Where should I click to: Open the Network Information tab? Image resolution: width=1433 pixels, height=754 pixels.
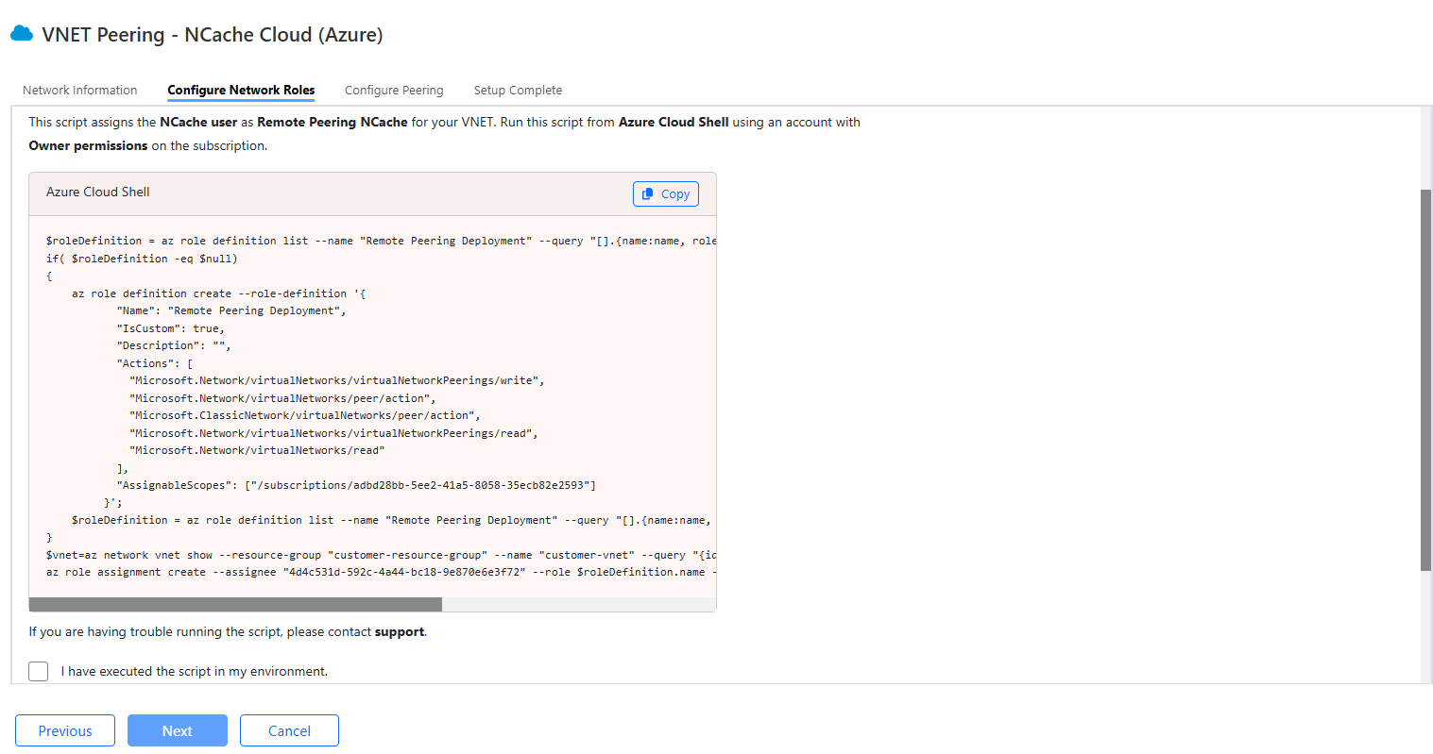80,90
